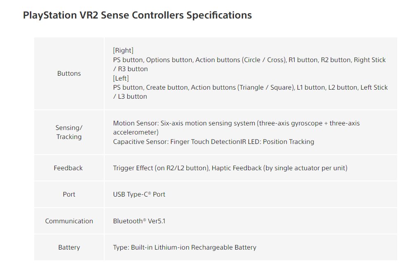Click the [Right] label in Buttons cell
Viewport: 405px width, 271px height.
[x=123, y=50]
